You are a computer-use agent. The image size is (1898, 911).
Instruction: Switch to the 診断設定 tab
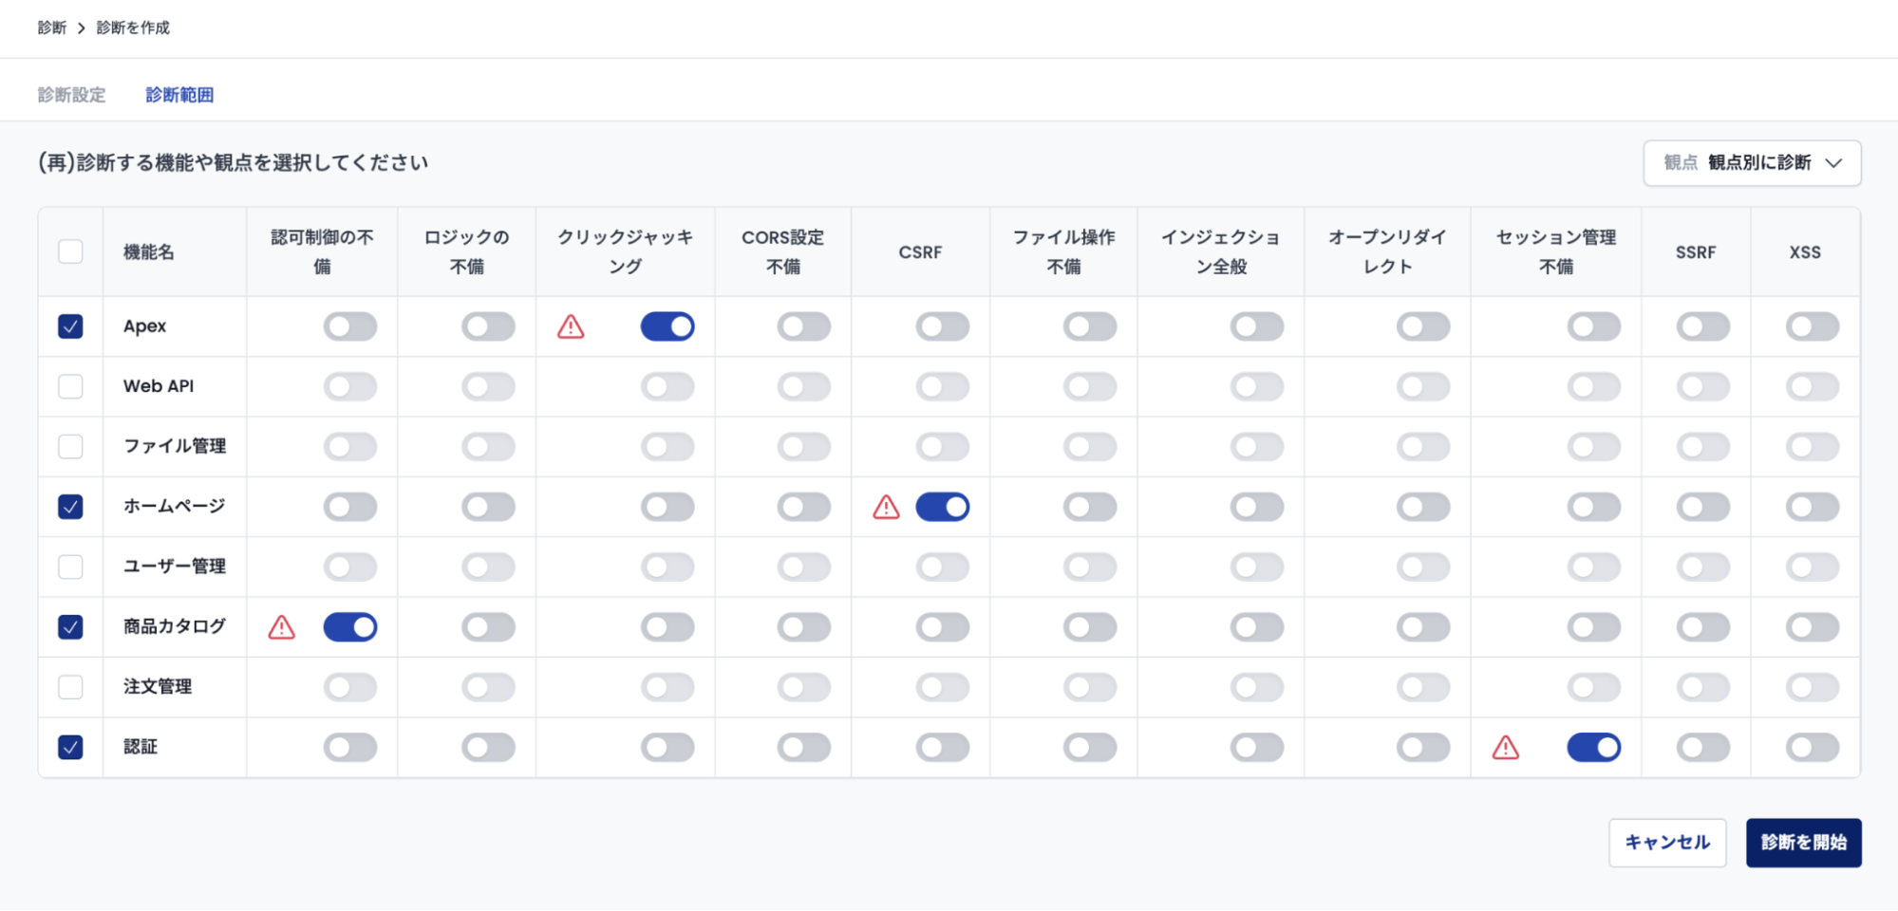pyautogui.click(x=71, y=94)
